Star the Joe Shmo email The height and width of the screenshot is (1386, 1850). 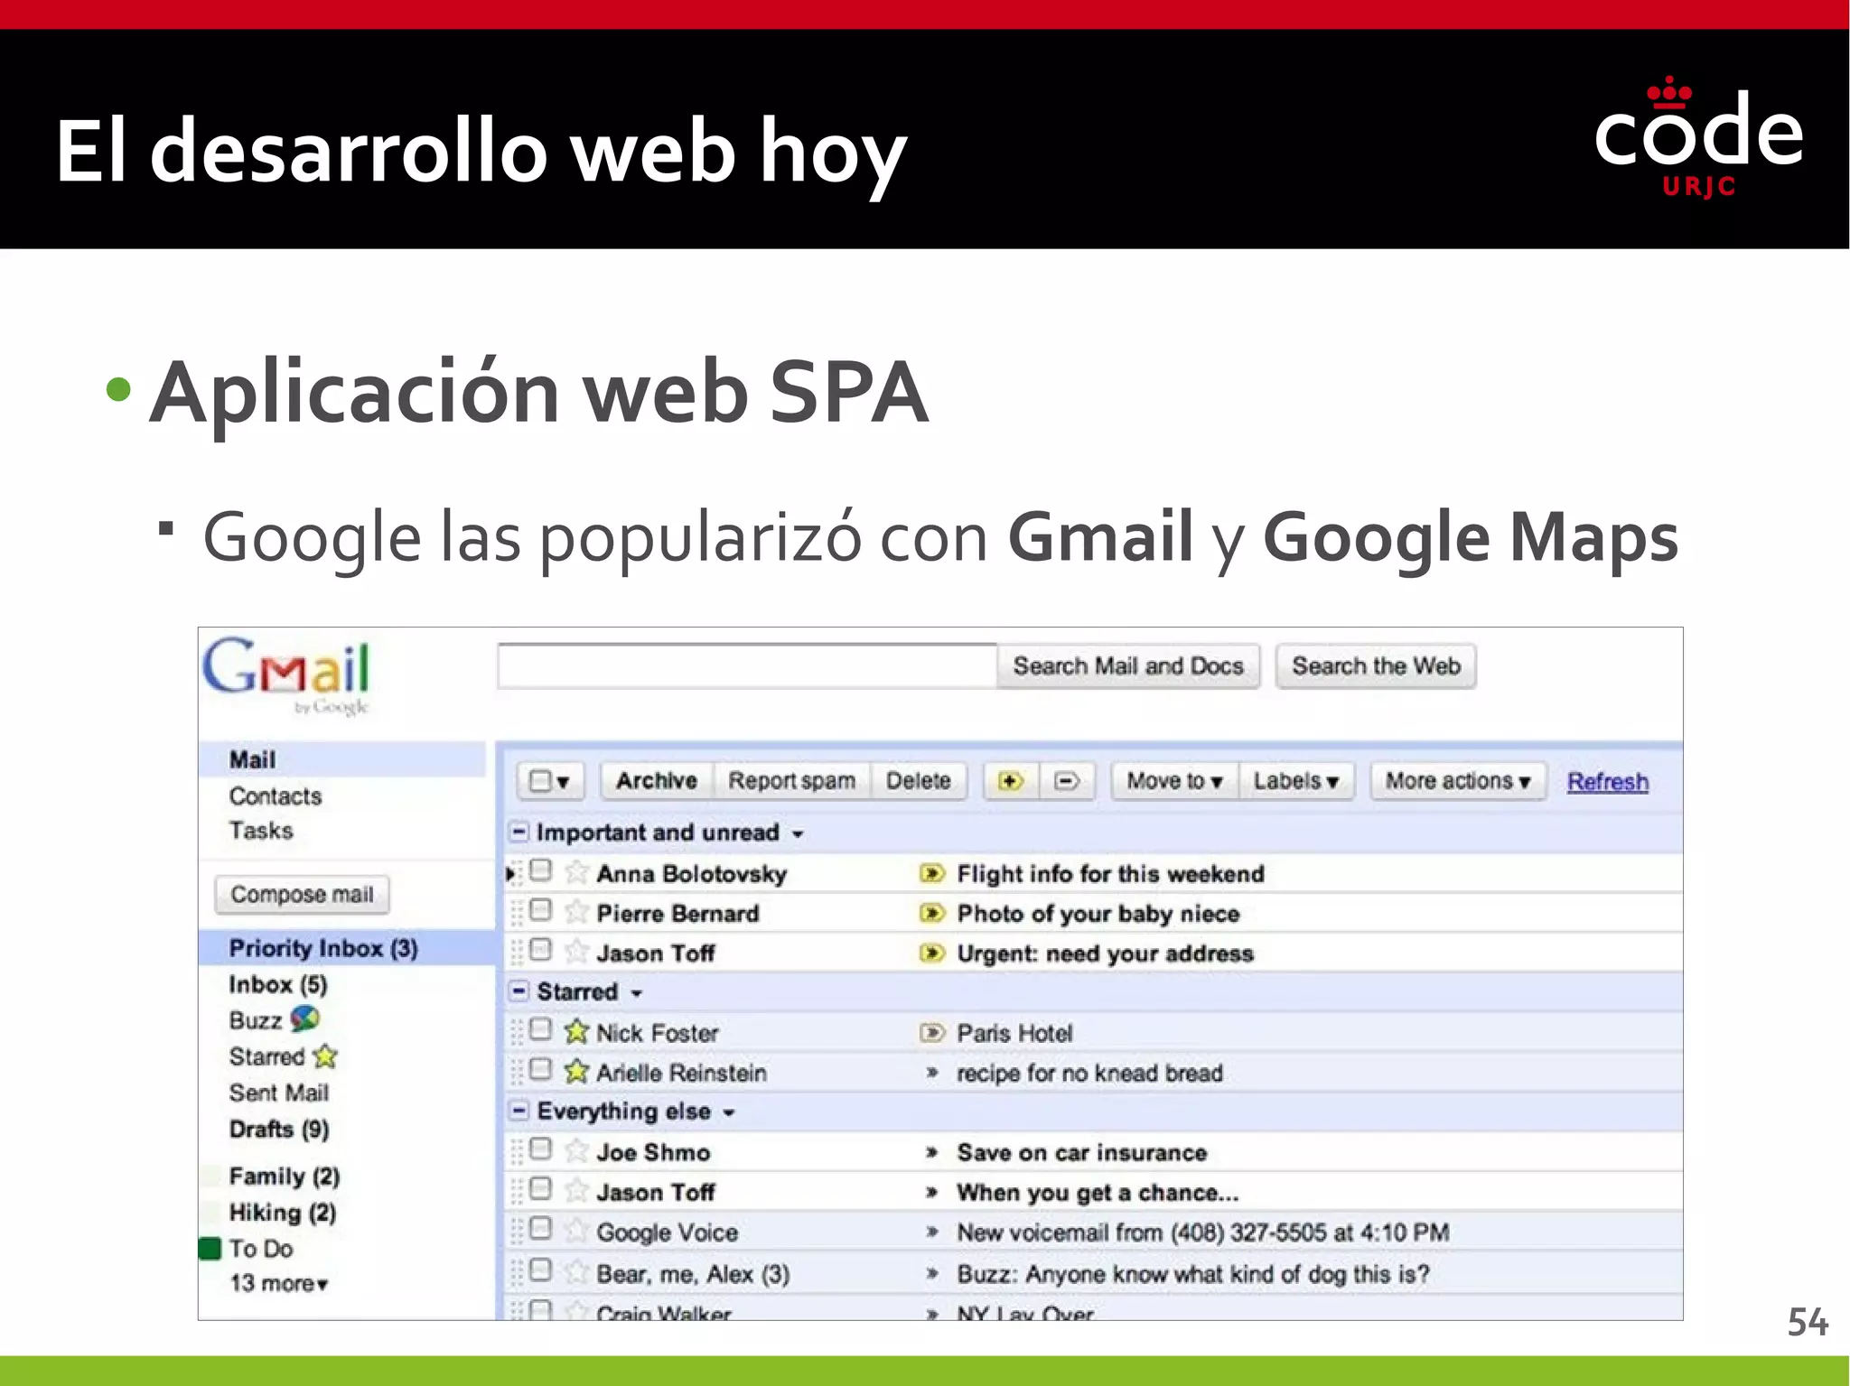tap(576, 1151)
